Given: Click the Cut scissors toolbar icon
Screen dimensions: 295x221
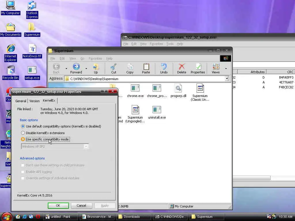Looking at the screenshot, I should pos(114,68).
